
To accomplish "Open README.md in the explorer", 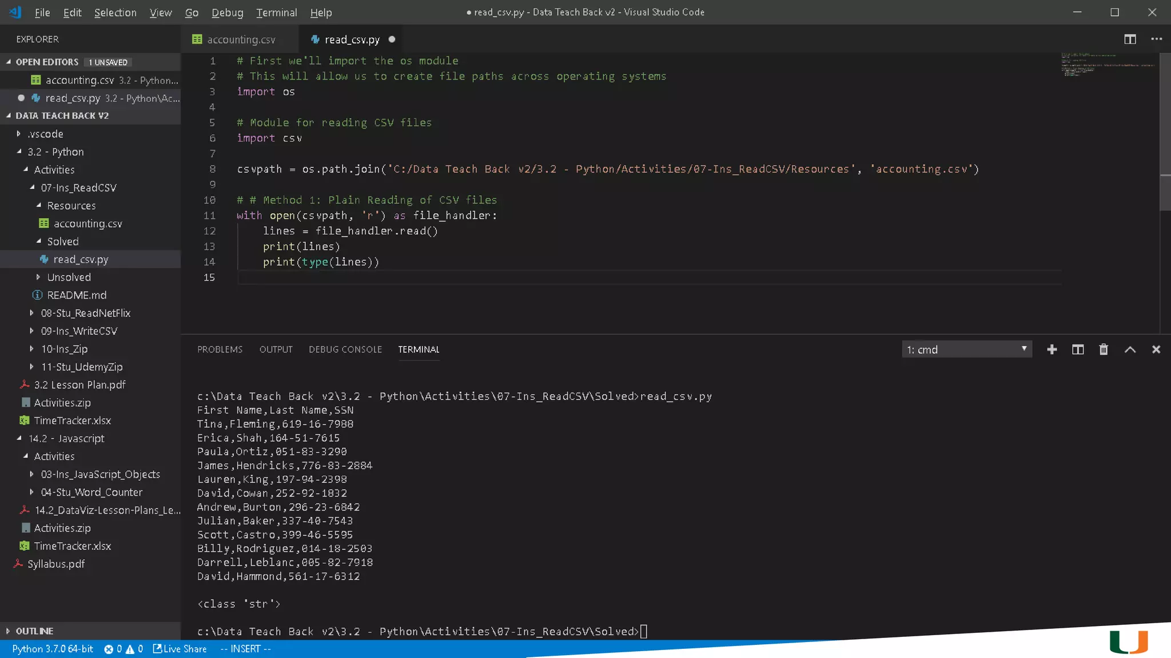I will point(77,295).
